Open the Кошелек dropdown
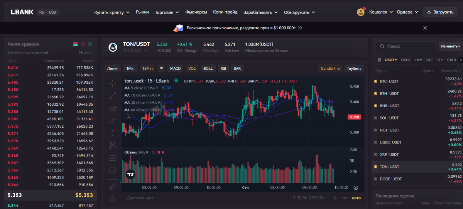This screenshot has height=209, width=463. (x=381, y=12)
